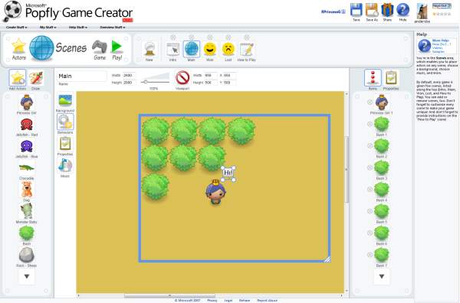Toggle the circle beside Princess Girl 1 item

[370, 102]
